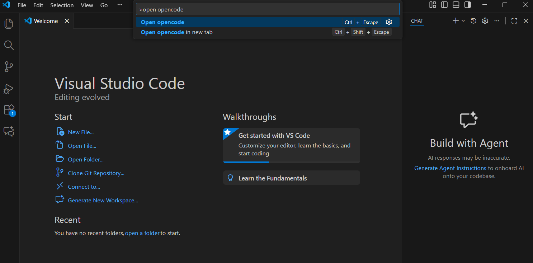
Task: Run Open opencode in new tab command
Action: pyautogui.click(x=268, y=32)
